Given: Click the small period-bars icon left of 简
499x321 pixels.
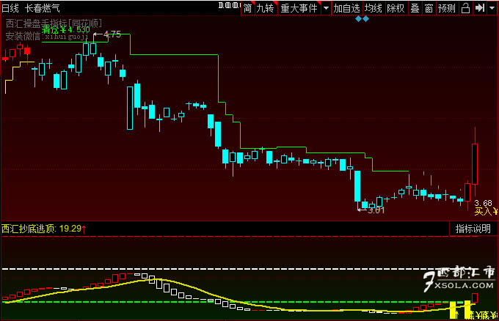Looking at the screenshot, I should click(229, 8).
